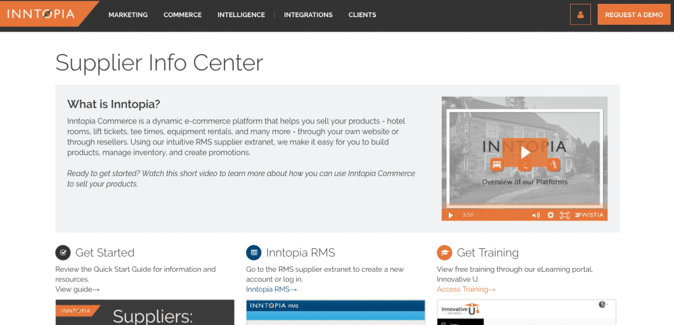Open the Clients nav item
Viewport: 674px width, 325px height.
363,14
